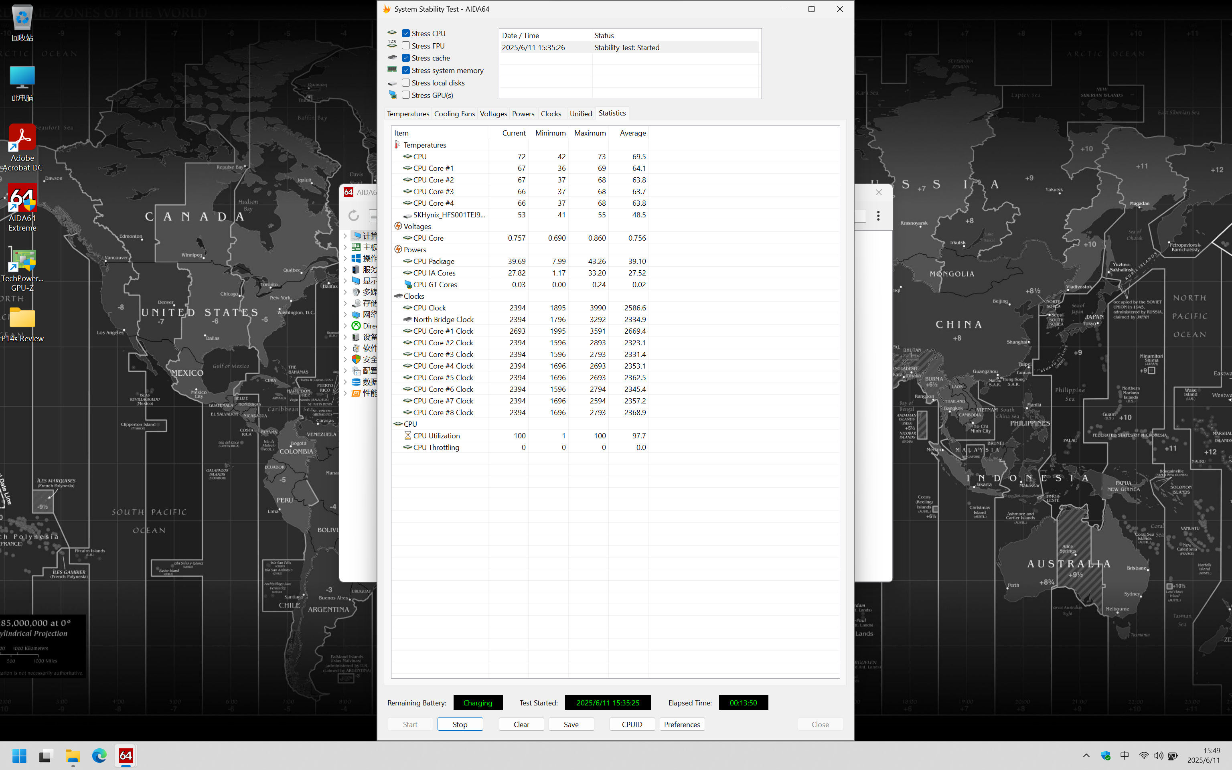The height and width of the screenshot is (770, 1232).
Task: Click the server tower icon in the AIDA64 tree
Action: coord(357,269)
